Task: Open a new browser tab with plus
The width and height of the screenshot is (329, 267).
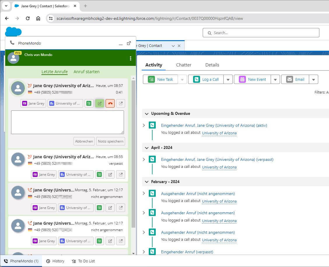Action: click(x=85, y=6)
